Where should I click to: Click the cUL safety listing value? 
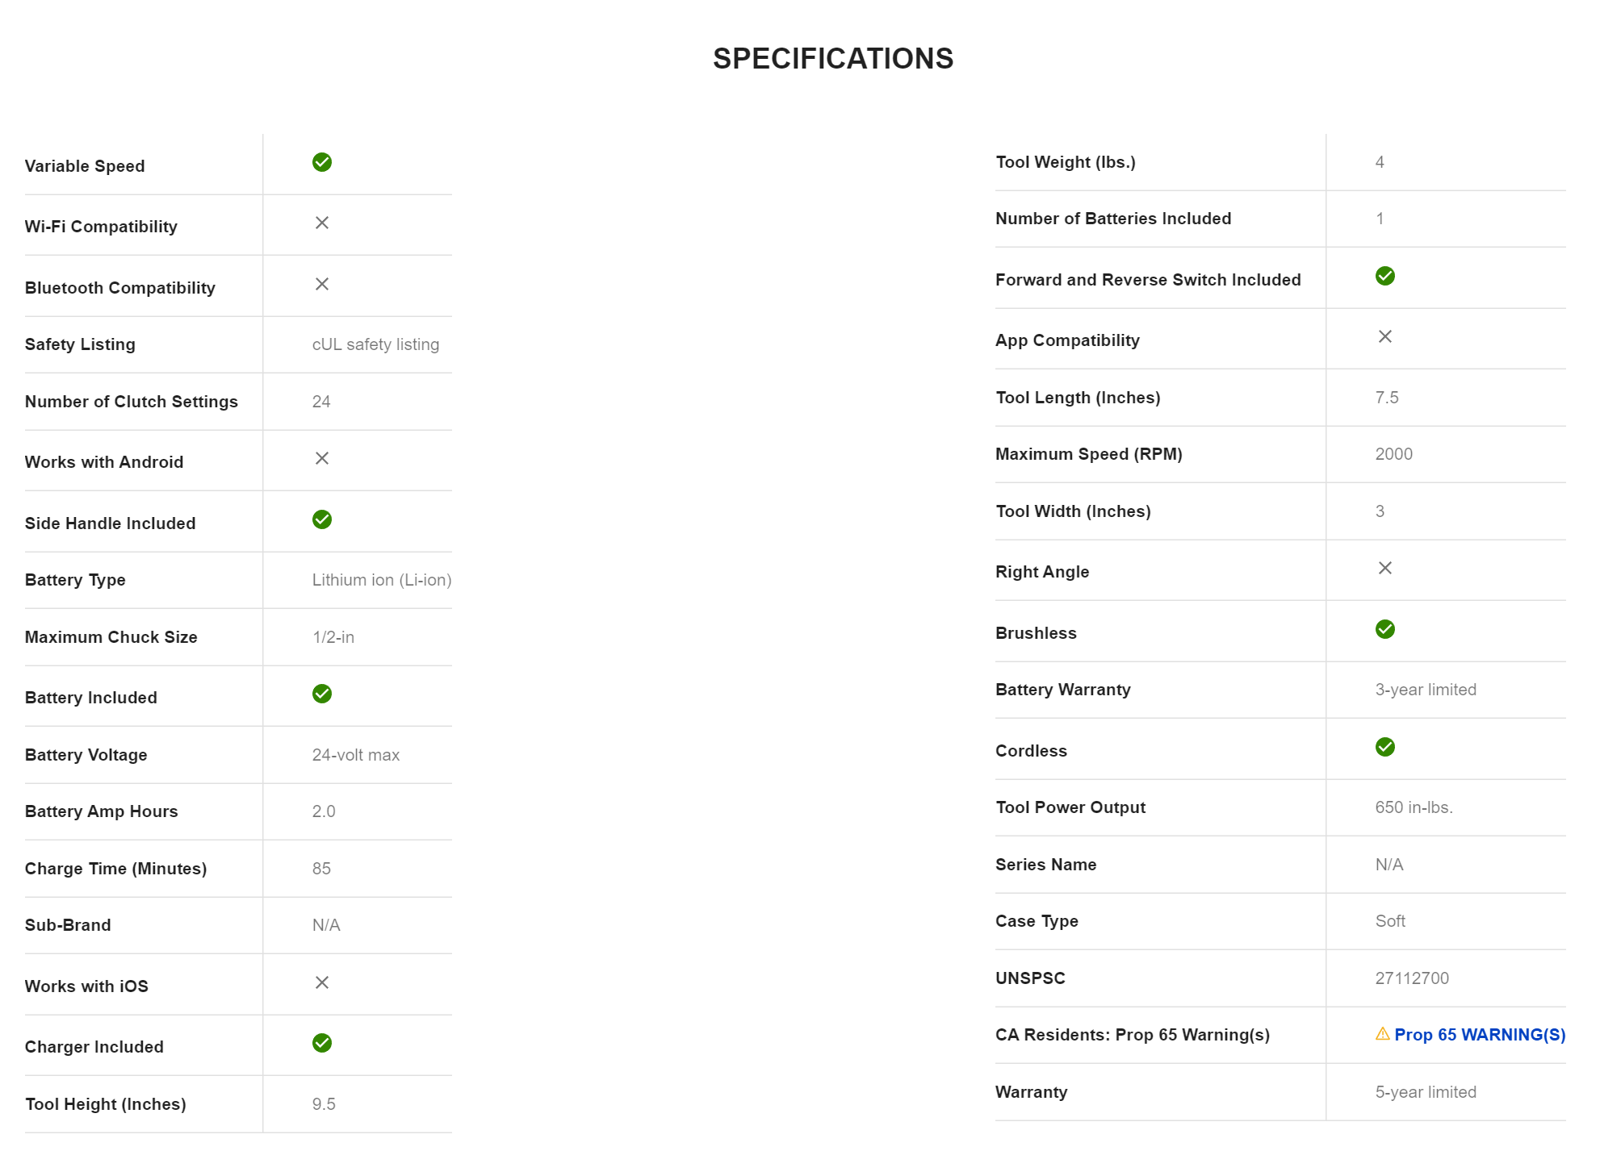pos(375,344)
